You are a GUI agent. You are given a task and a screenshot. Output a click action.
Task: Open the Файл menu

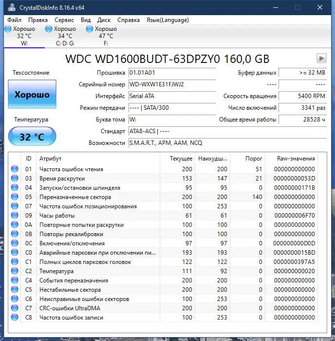point(14,20)
